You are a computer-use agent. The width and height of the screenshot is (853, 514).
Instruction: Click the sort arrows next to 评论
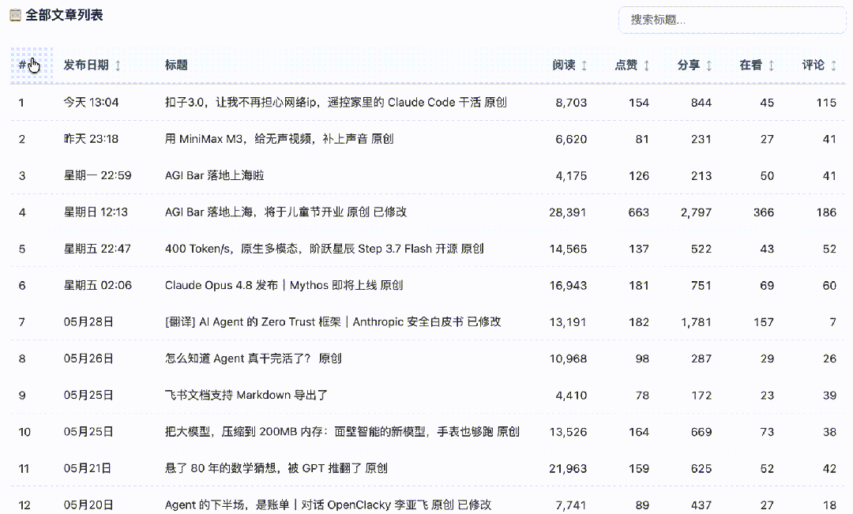pyautogui.click(x=833, y=66)
